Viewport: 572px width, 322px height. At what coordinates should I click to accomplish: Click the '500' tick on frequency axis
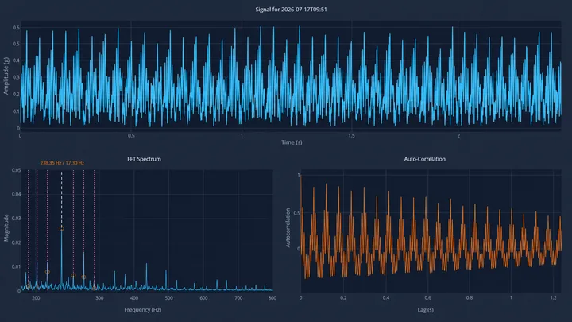(168, 298)
